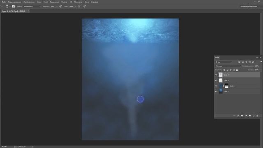This screenshot has height=148, width=263.
Task: Enable the airbrush mode icon
Action: 79,7
